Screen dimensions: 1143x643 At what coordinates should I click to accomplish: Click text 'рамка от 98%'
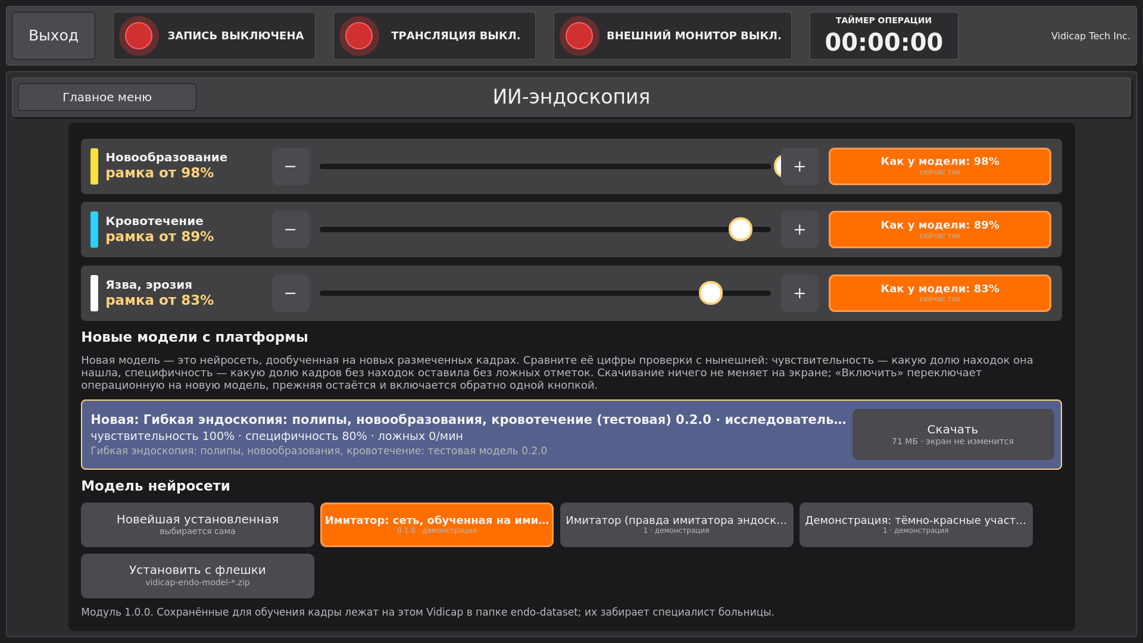click(160, 173)
